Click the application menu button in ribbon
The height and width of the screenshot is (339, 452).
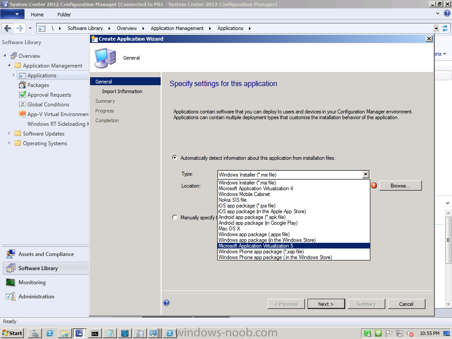pyautogui.click(x=12, y=14)
